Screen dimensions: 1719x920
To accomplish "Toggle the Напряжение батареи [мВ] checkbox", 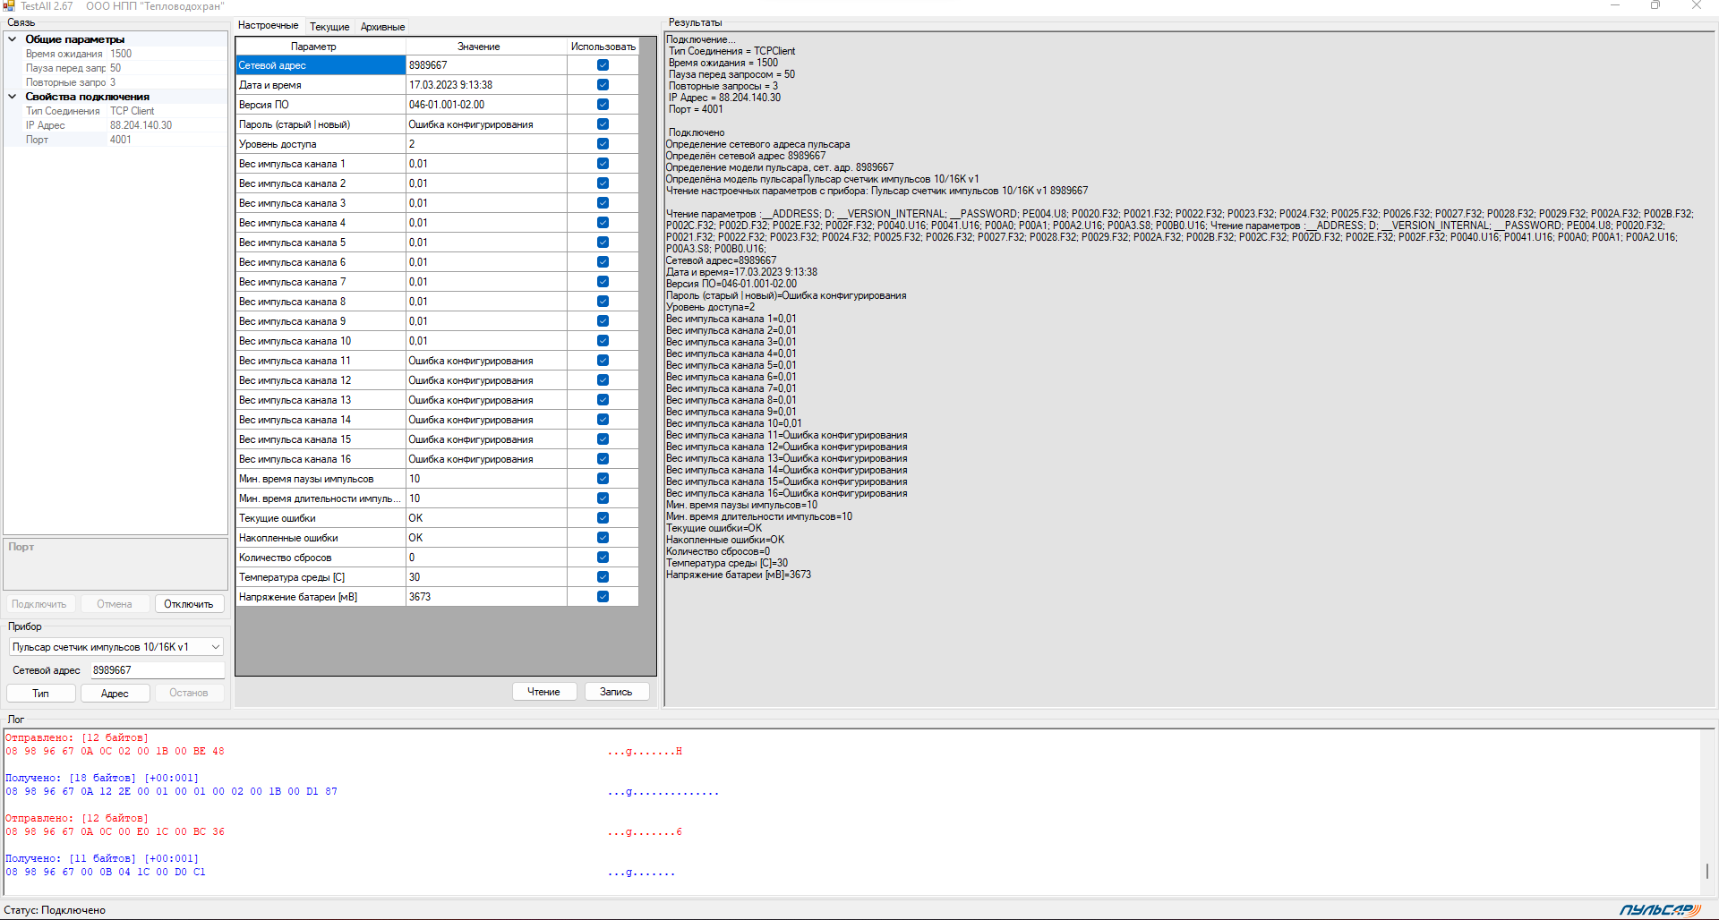I will coord(603,597).
